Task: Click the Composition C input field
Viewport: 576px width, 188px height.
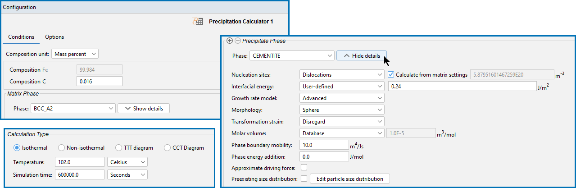Action: (x=100, y=81)
